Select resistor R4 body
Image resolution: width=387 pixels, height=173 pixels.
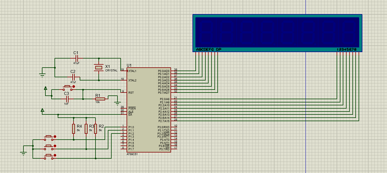(x=74, y=129)
